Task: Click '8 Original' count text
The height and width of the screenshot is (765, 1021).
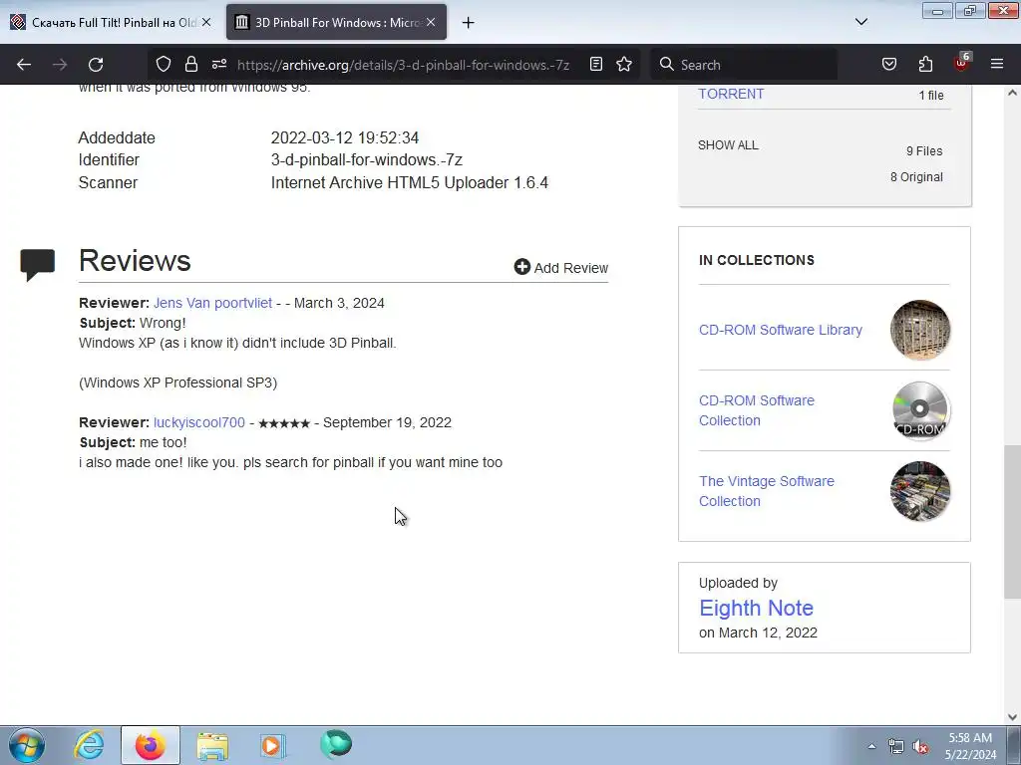Action: click(x=916, y=177)
